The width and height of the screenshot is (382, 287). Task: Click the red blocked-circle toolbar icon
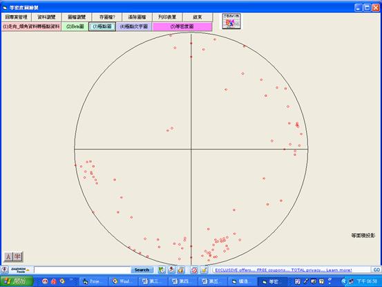(194, 270)
